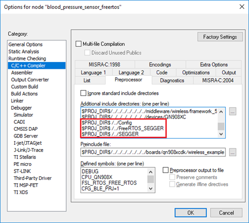Screen dimensions: 249x223
Task: Toggle Preserve comments checkbox
Action: click(x=172, y=177)
